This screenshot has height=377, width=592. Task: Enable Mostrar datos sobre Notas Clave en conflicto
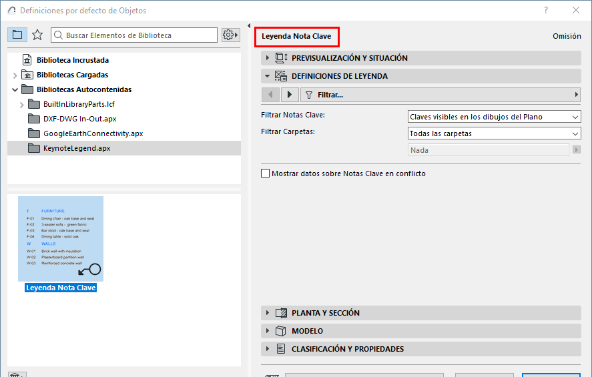[x=266, y=173]
